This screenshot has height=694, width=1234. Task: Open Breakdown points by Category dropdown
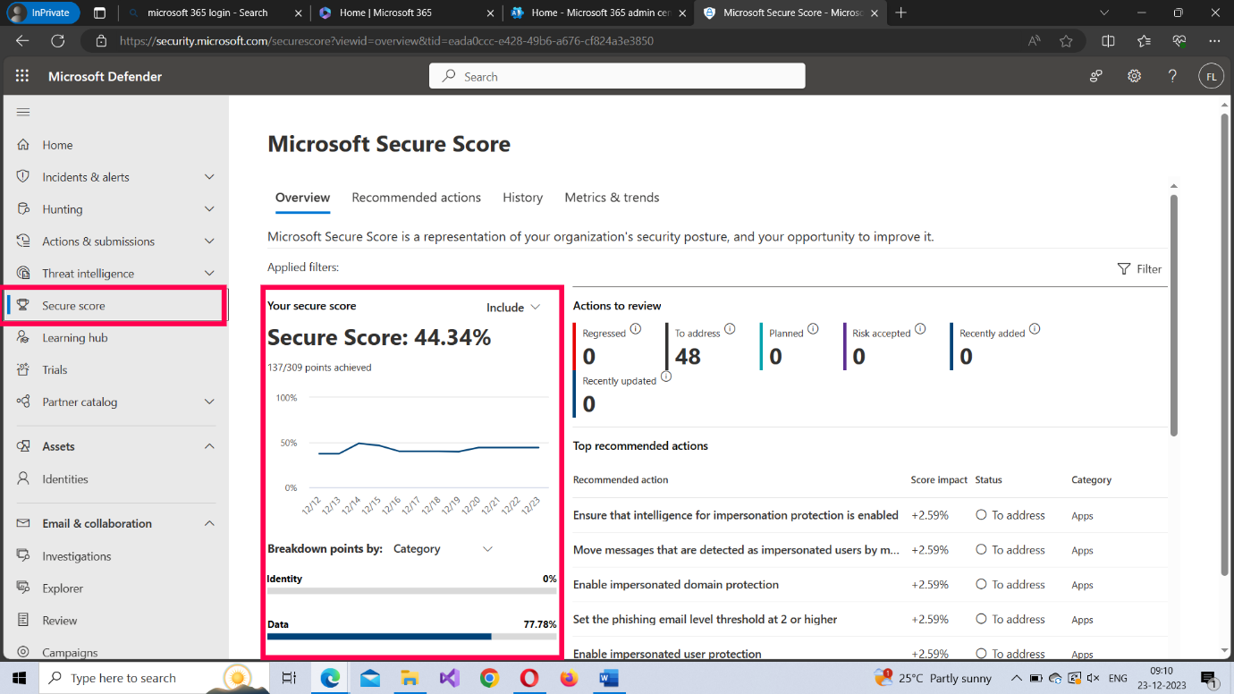(443, 549)
